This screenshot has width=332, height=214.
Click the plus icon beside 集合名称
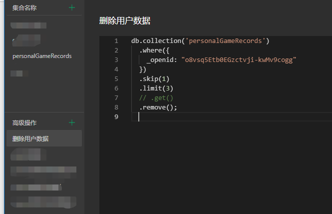tap(72, 7)
